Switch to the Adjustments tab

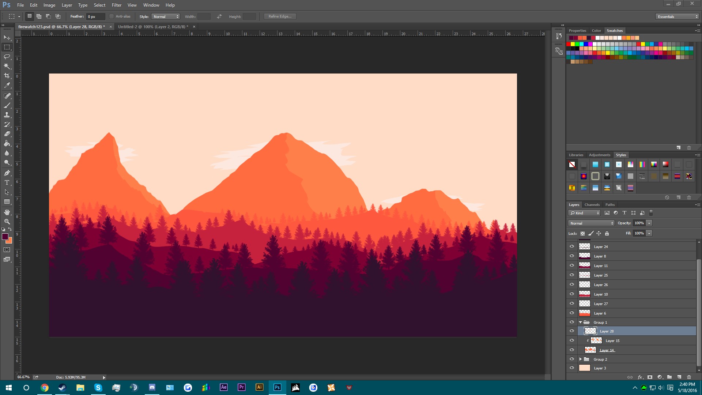[600, 155]
